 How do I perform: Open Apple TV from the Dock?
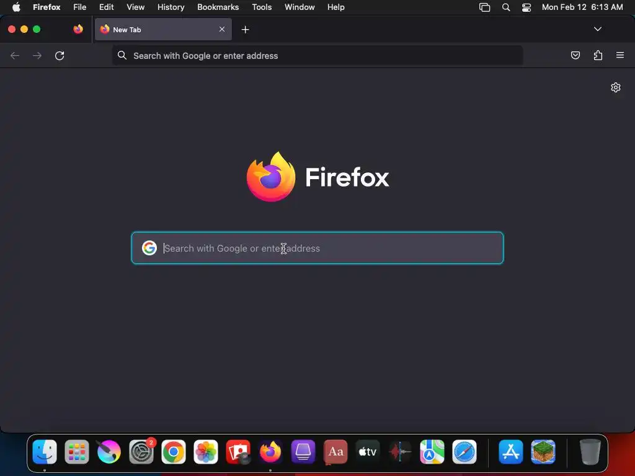pyautogui.click(x=368, y=452)
